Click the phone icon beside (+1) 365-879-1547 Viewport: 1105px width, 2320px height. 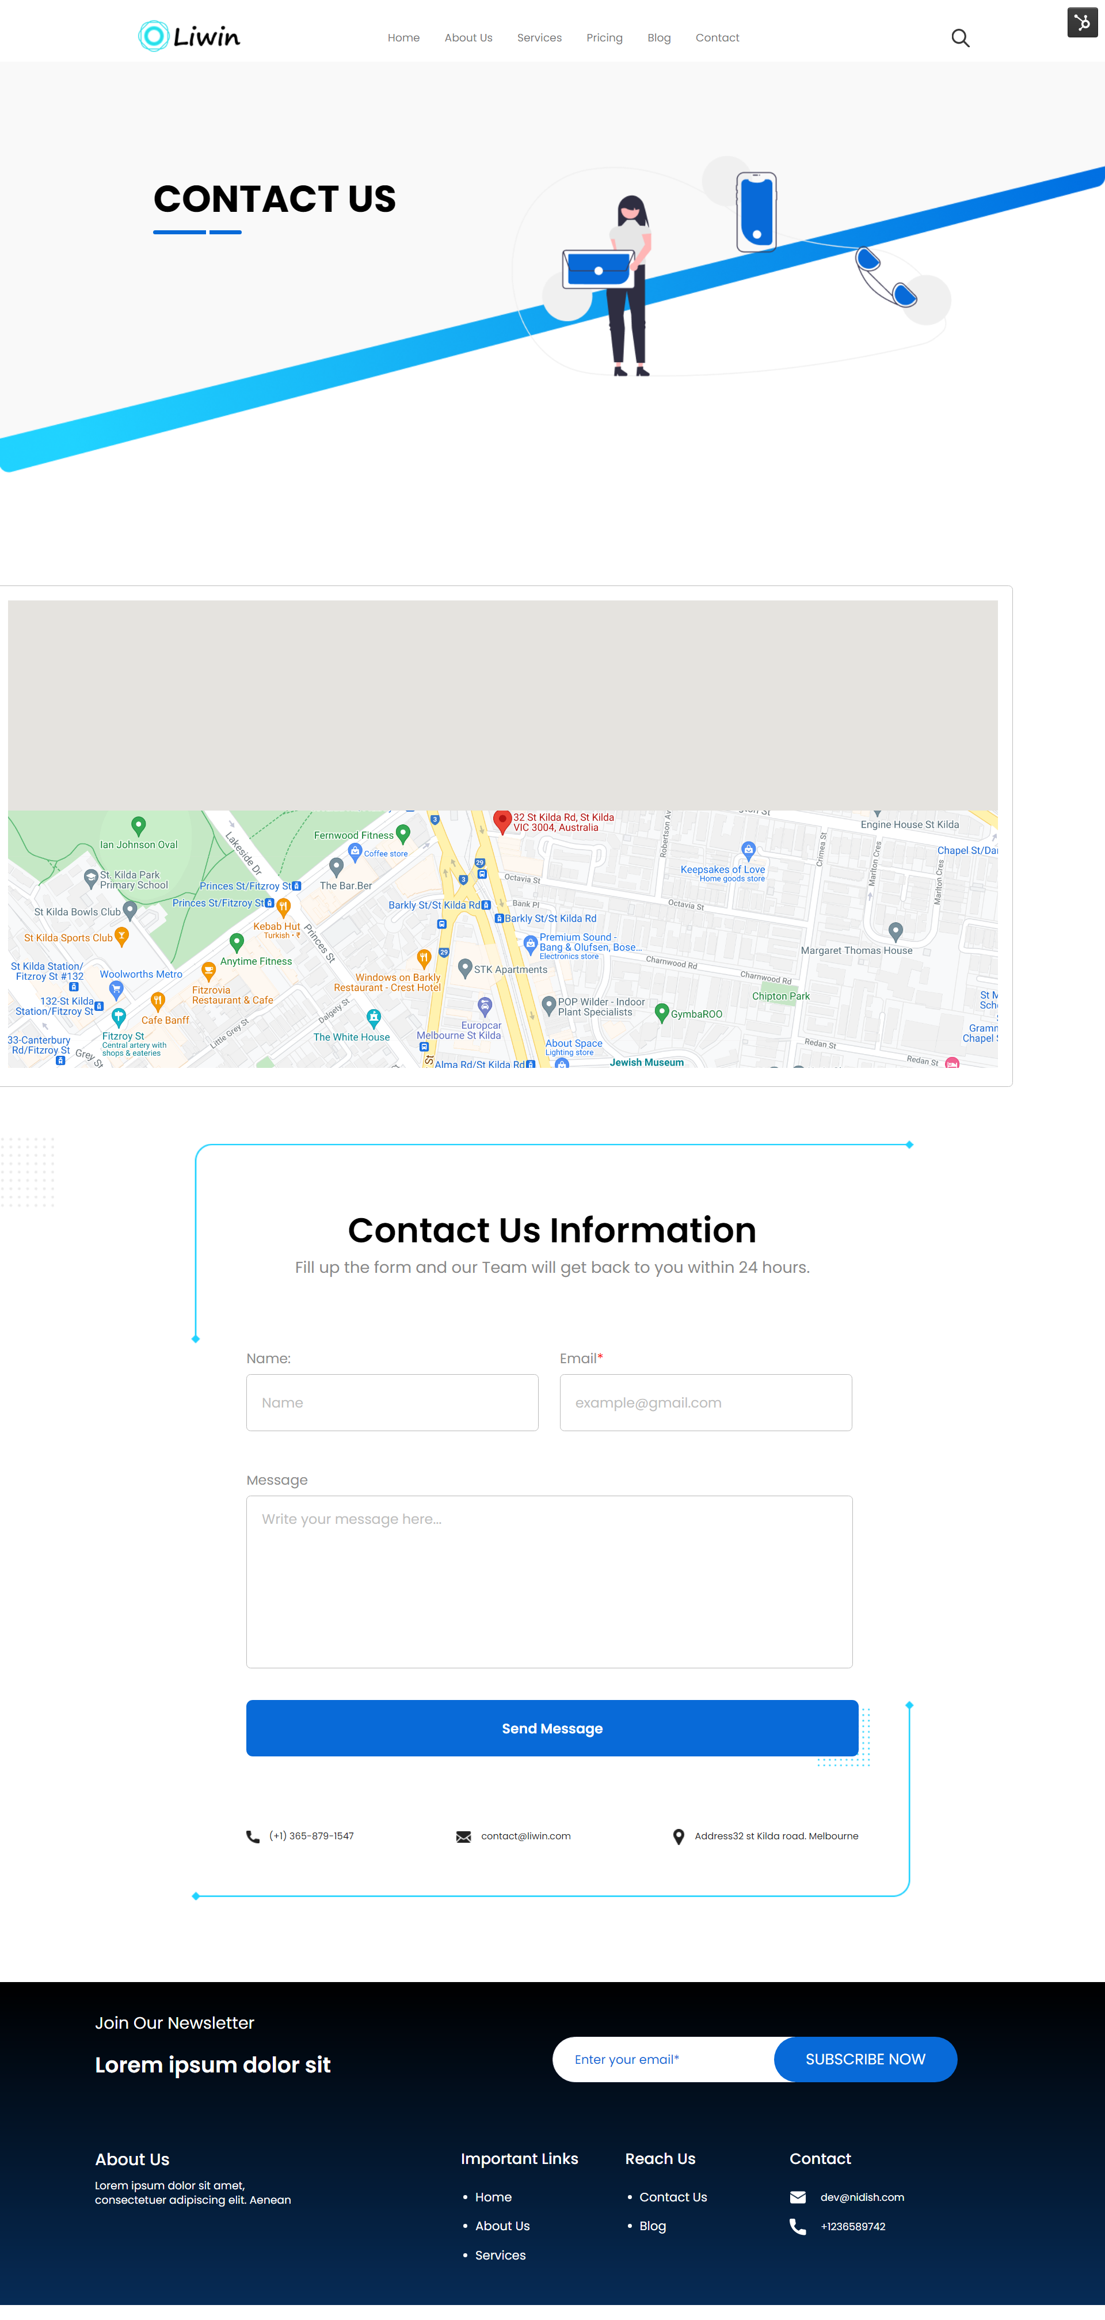click(253, 1836)
